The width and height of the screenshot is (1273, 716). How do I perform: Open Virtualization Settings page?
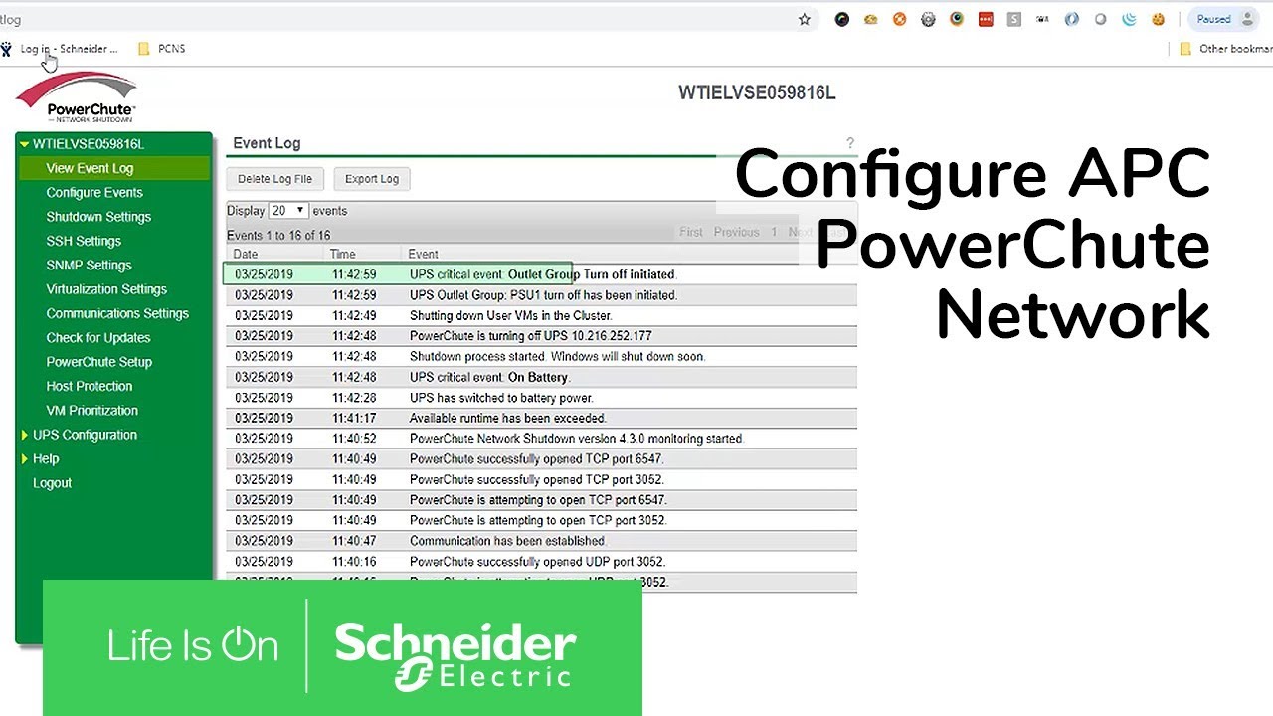pyautogui.click(x=106, y=289)
